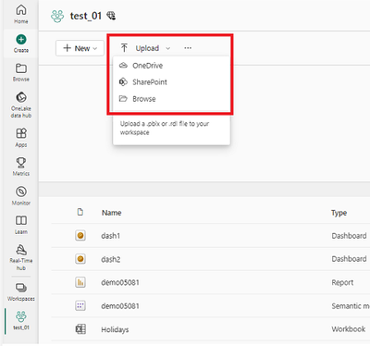This screenshot has width=370, height=346.
Task: Choose Browse from the Upload menu
Action: click(x=144, y=99)
